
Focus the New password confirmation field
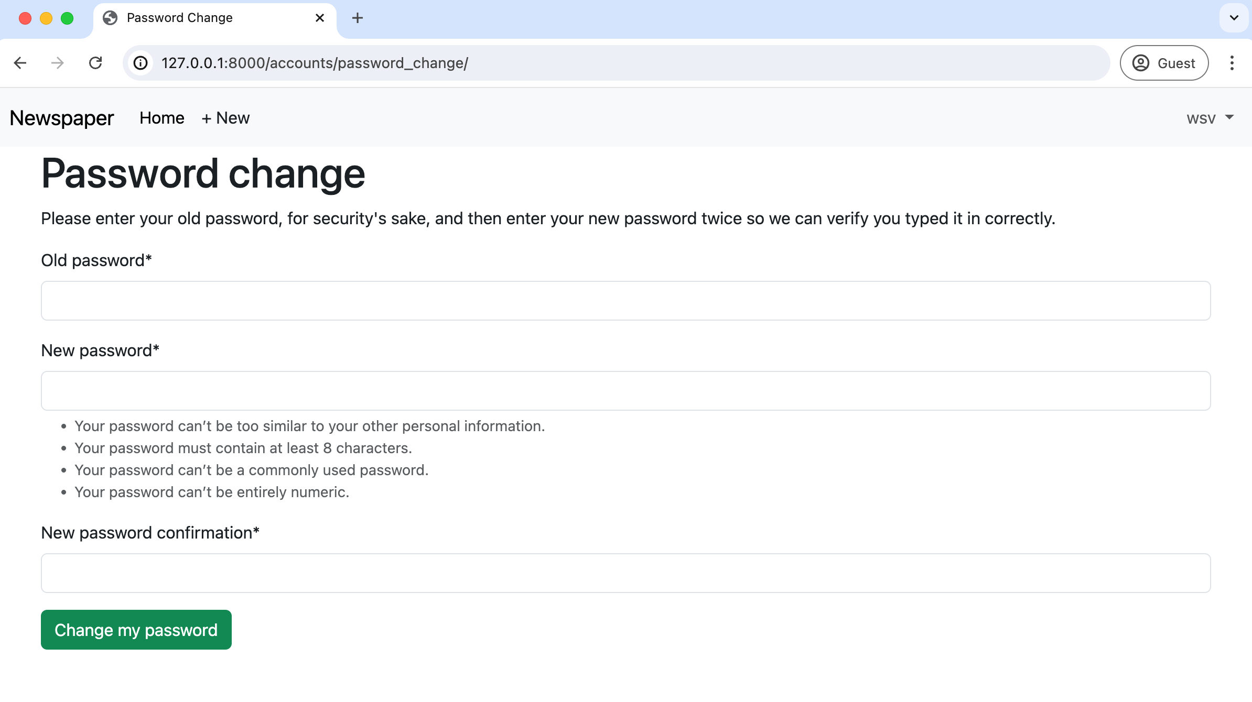(626, 573)
